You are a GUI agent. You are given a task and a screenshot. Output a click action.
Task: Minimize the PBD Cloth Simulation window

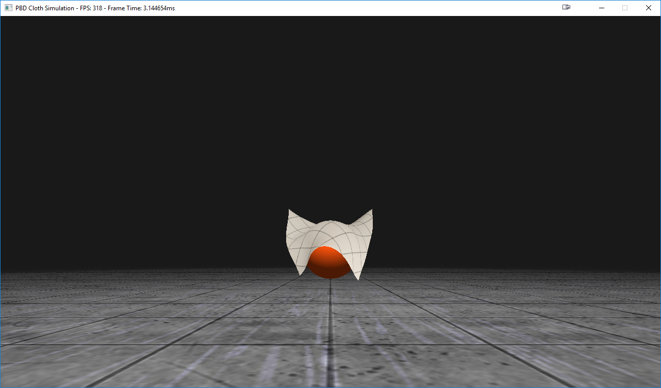tap(601, 8)
